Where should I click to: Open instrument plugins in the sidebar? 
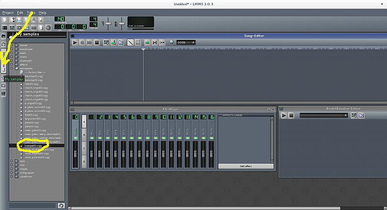3,36
